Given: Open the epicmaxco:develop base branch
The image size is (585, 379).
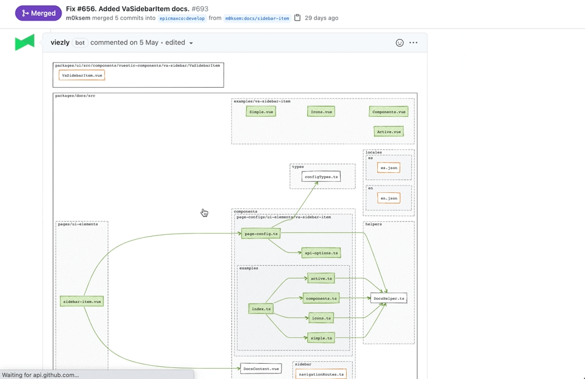Looking at the screenshot, I should tap(182, 18).
